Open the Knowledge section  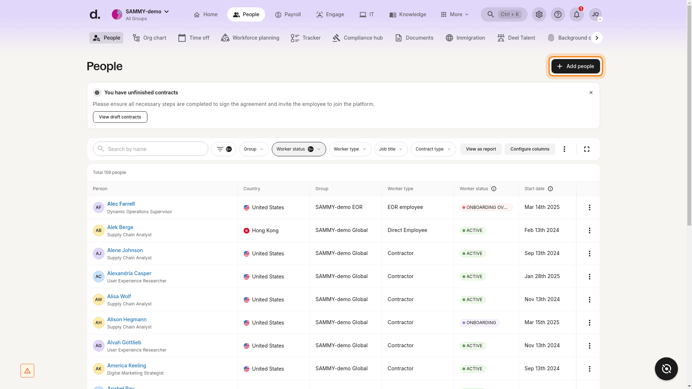click(x=407, y=14)
